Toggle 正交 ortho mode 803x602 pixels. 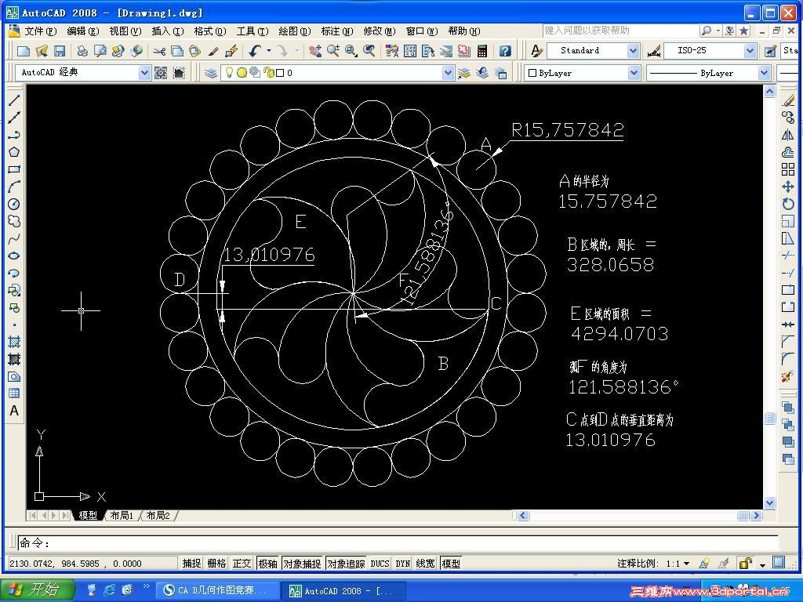tap(242, 564)
